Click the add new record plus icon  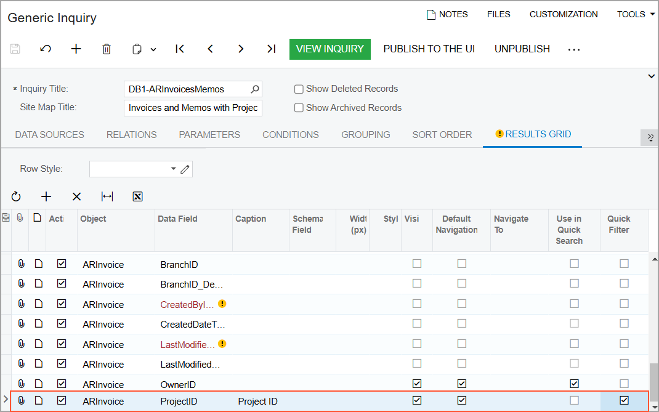click(x=76, y=49)
